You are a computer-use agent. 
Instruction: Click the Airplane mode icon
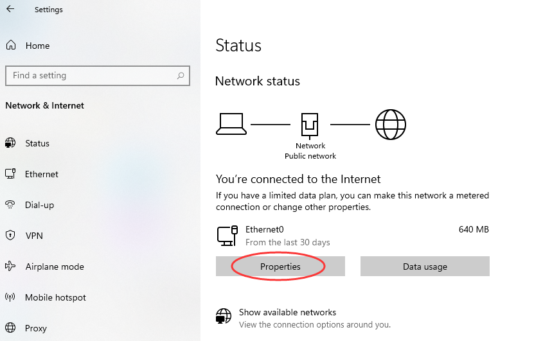[10, 267]
